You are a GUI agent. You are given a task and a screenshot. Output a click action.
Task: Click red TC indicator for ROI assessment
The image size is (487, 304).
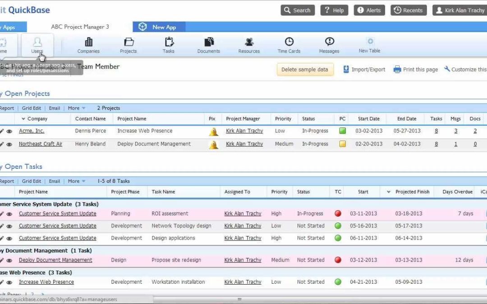(338, 213)
